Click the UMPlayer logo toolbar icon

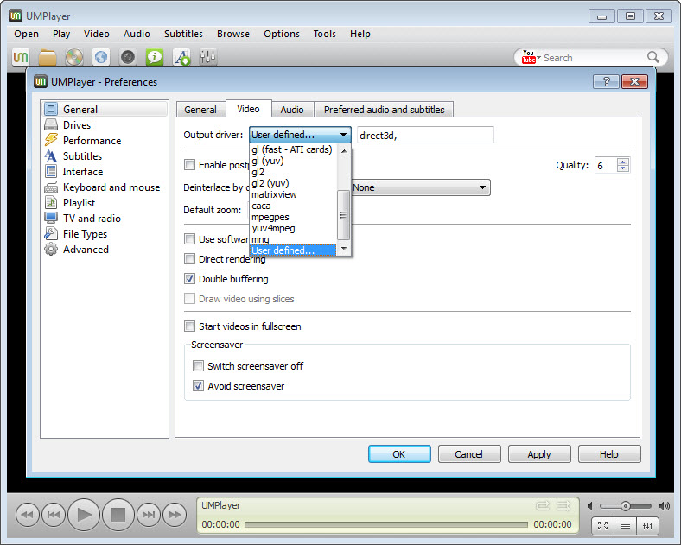pos(21,57)
